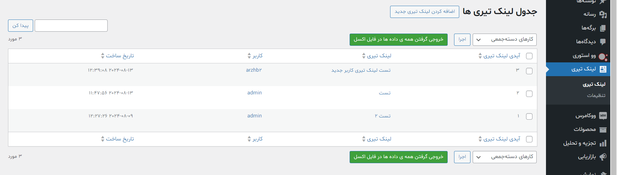Image resolution: width=617 pixels, height=175 pixels.
Task: Expand the top کارهای دسته‌جمعی dropdown
Action: 505,40
